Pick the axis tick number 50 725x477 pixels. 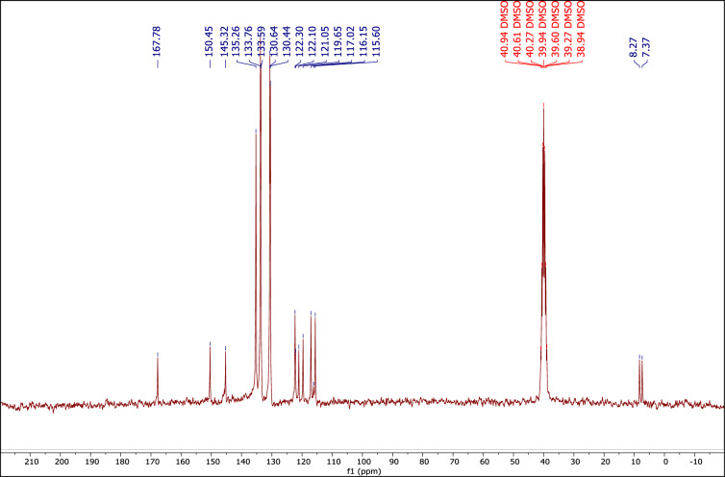(514, 462)
